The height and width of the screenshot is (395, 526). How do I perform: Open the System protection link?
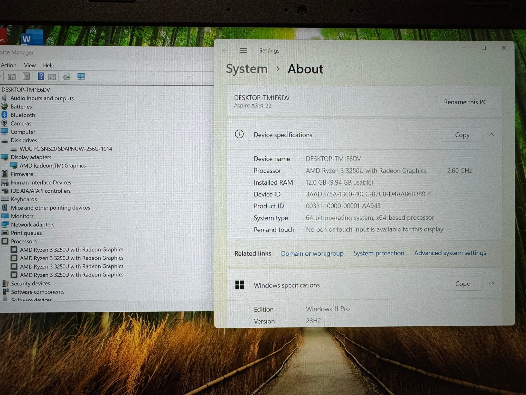[x=379, y=253]
